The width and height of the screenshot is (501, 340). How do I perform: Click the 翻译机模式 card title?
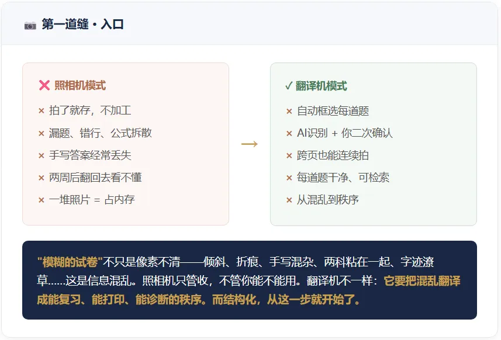(x=321, y=85)
